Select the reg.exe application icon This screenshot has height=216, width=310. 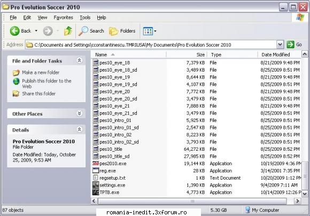click(x=96, y=171)
